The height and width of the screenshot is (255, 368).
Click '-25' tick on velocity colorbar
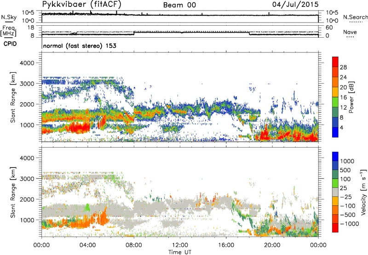click(346, 197)
